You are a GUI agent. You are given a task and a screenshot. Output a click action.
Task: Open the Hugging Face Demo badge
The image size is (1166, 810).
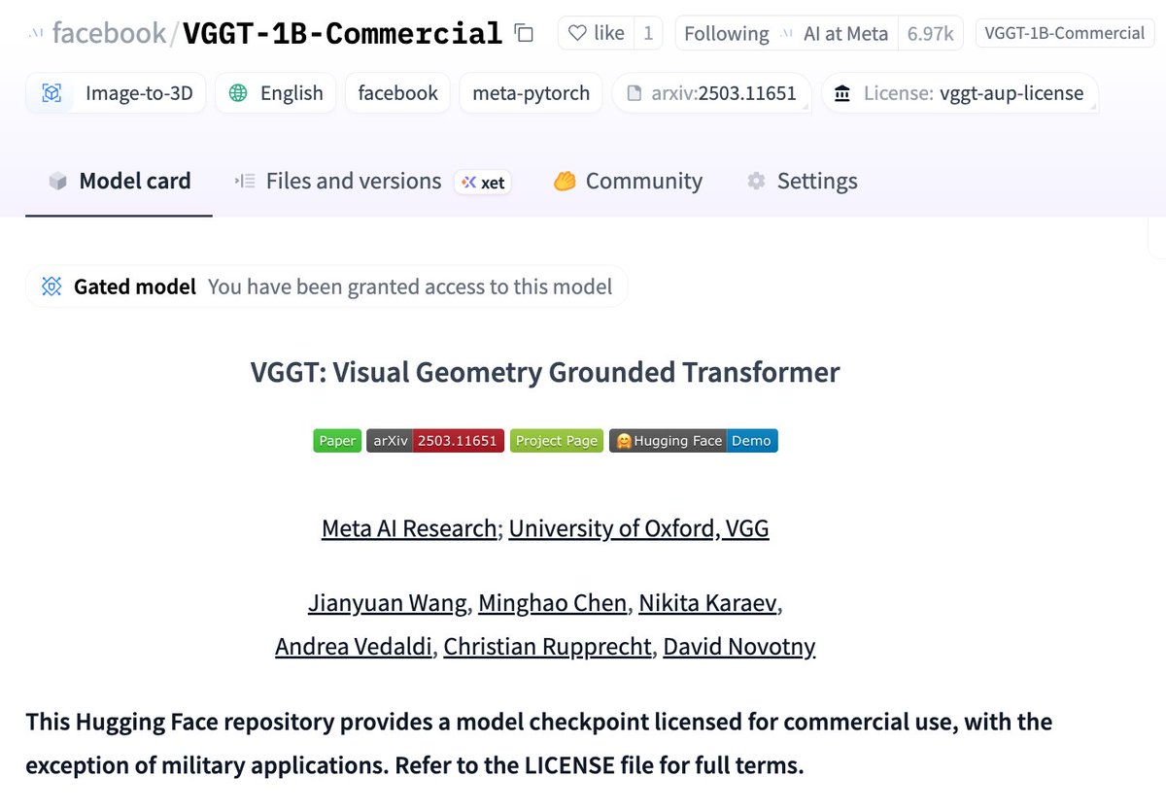click(694, 440)
